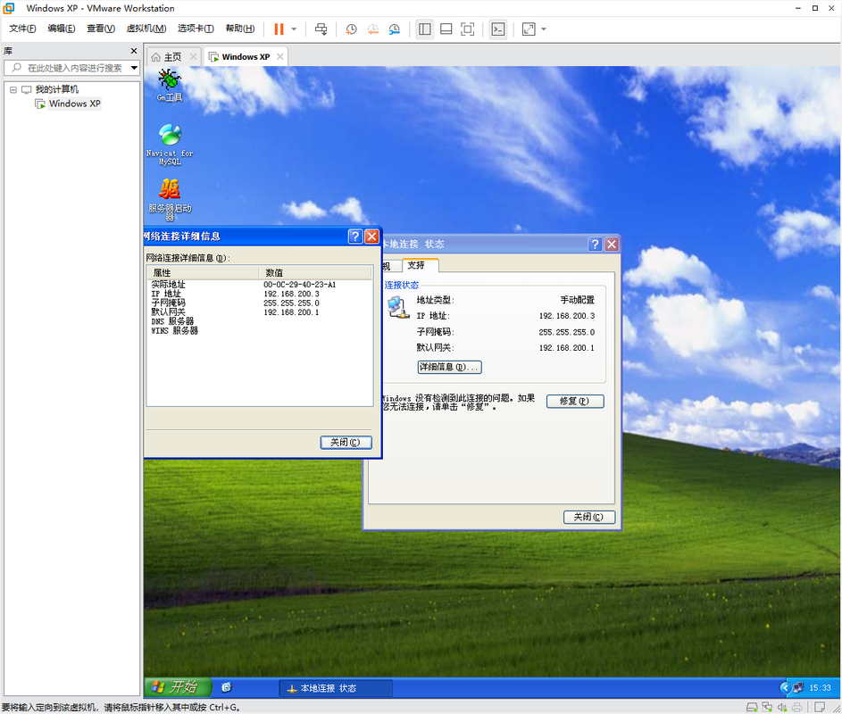The image size is (842, 714).
Task: Open the power options dropdown arrow
Action: tap(294, 29)
